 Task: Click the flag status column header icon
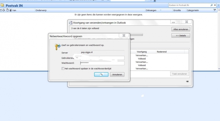click(215, 10)
